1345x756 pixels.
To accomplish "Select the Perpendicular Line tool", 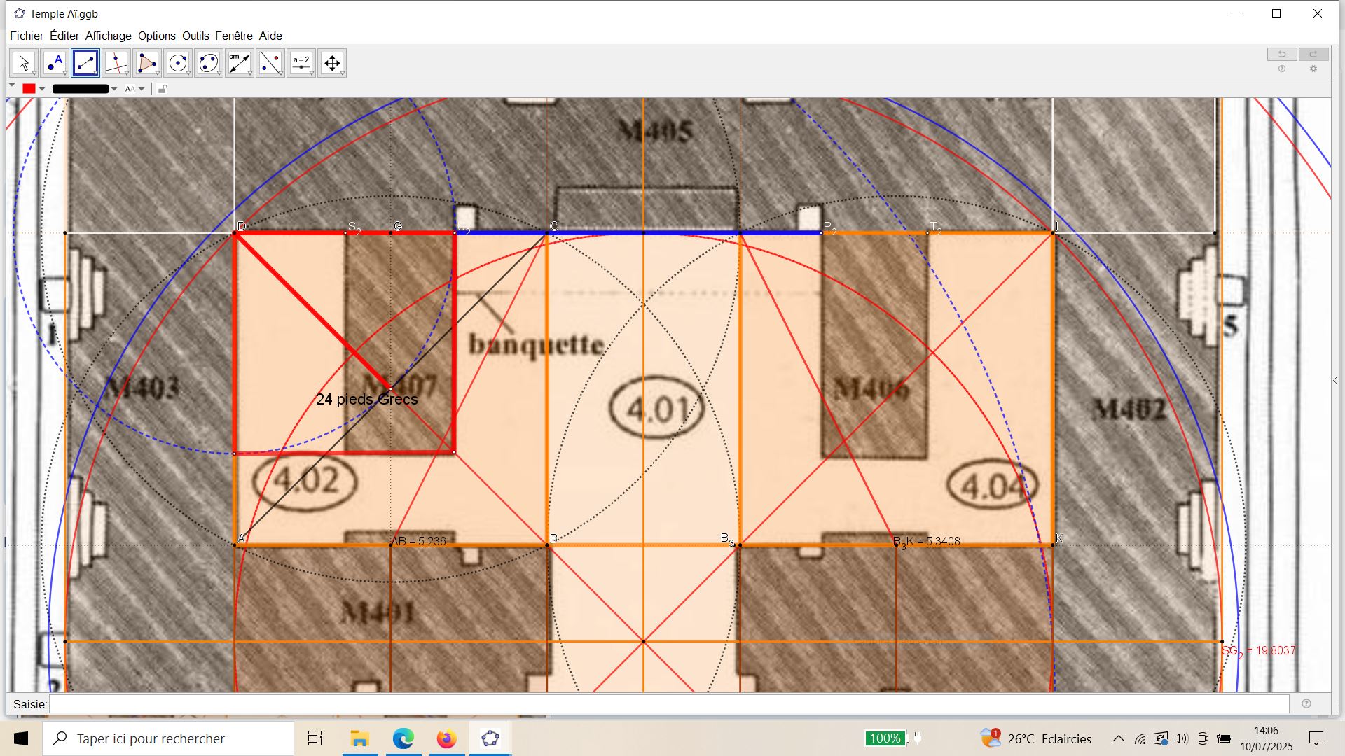I will (x=116, y=63).
